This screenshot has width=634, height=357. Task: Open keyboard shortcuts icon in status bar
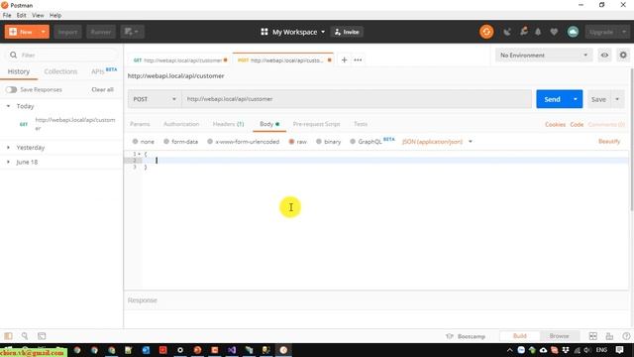click(x=609, y=336)
